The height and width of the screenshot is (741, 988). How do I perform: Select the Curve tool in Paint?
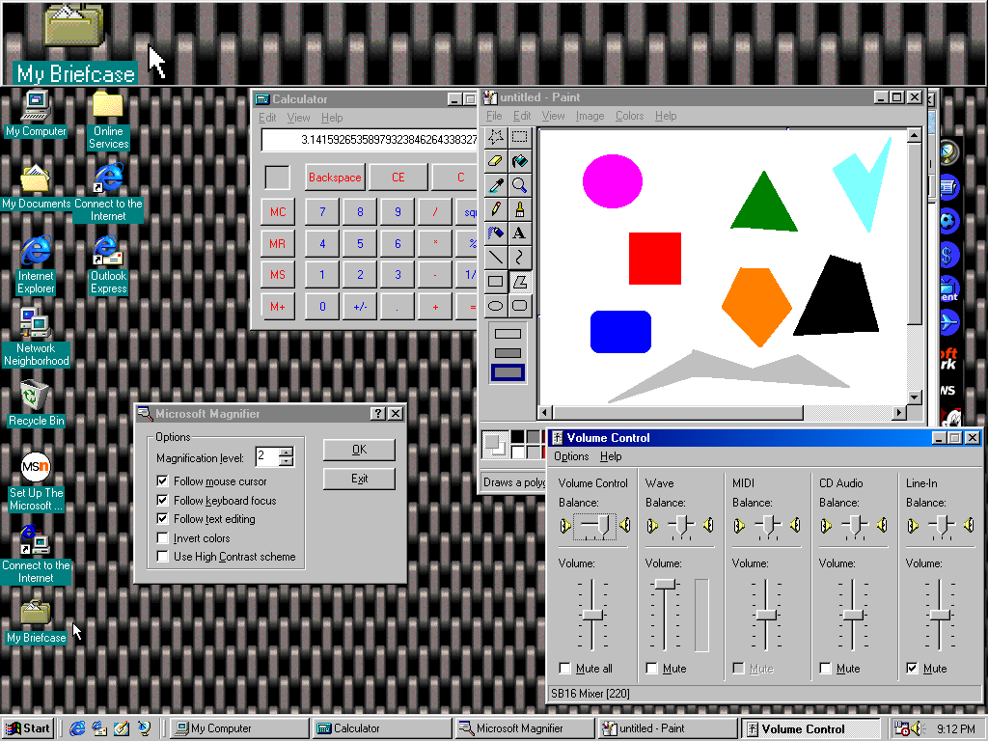[520, 257]
